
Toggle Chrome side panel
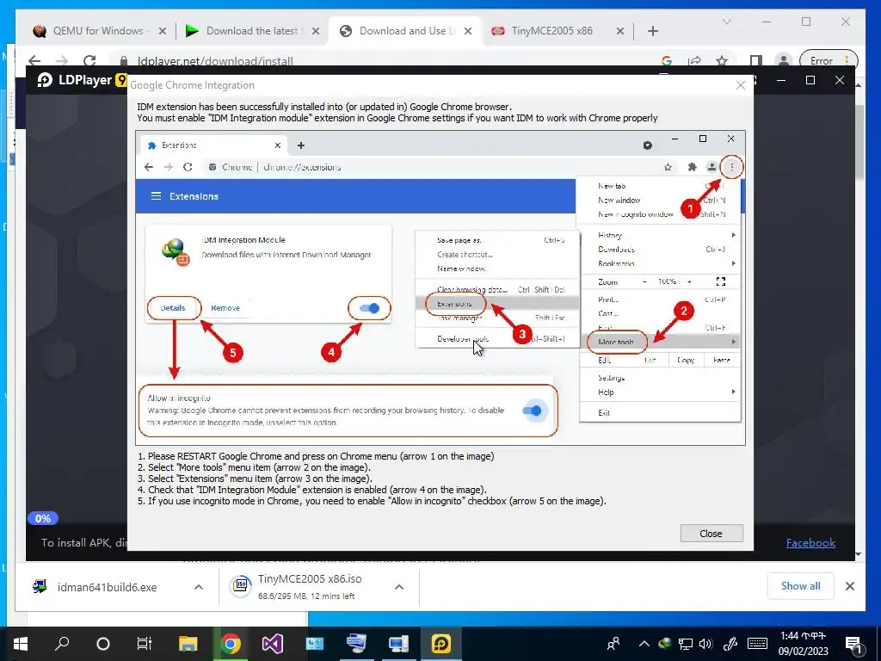[756, 60]
